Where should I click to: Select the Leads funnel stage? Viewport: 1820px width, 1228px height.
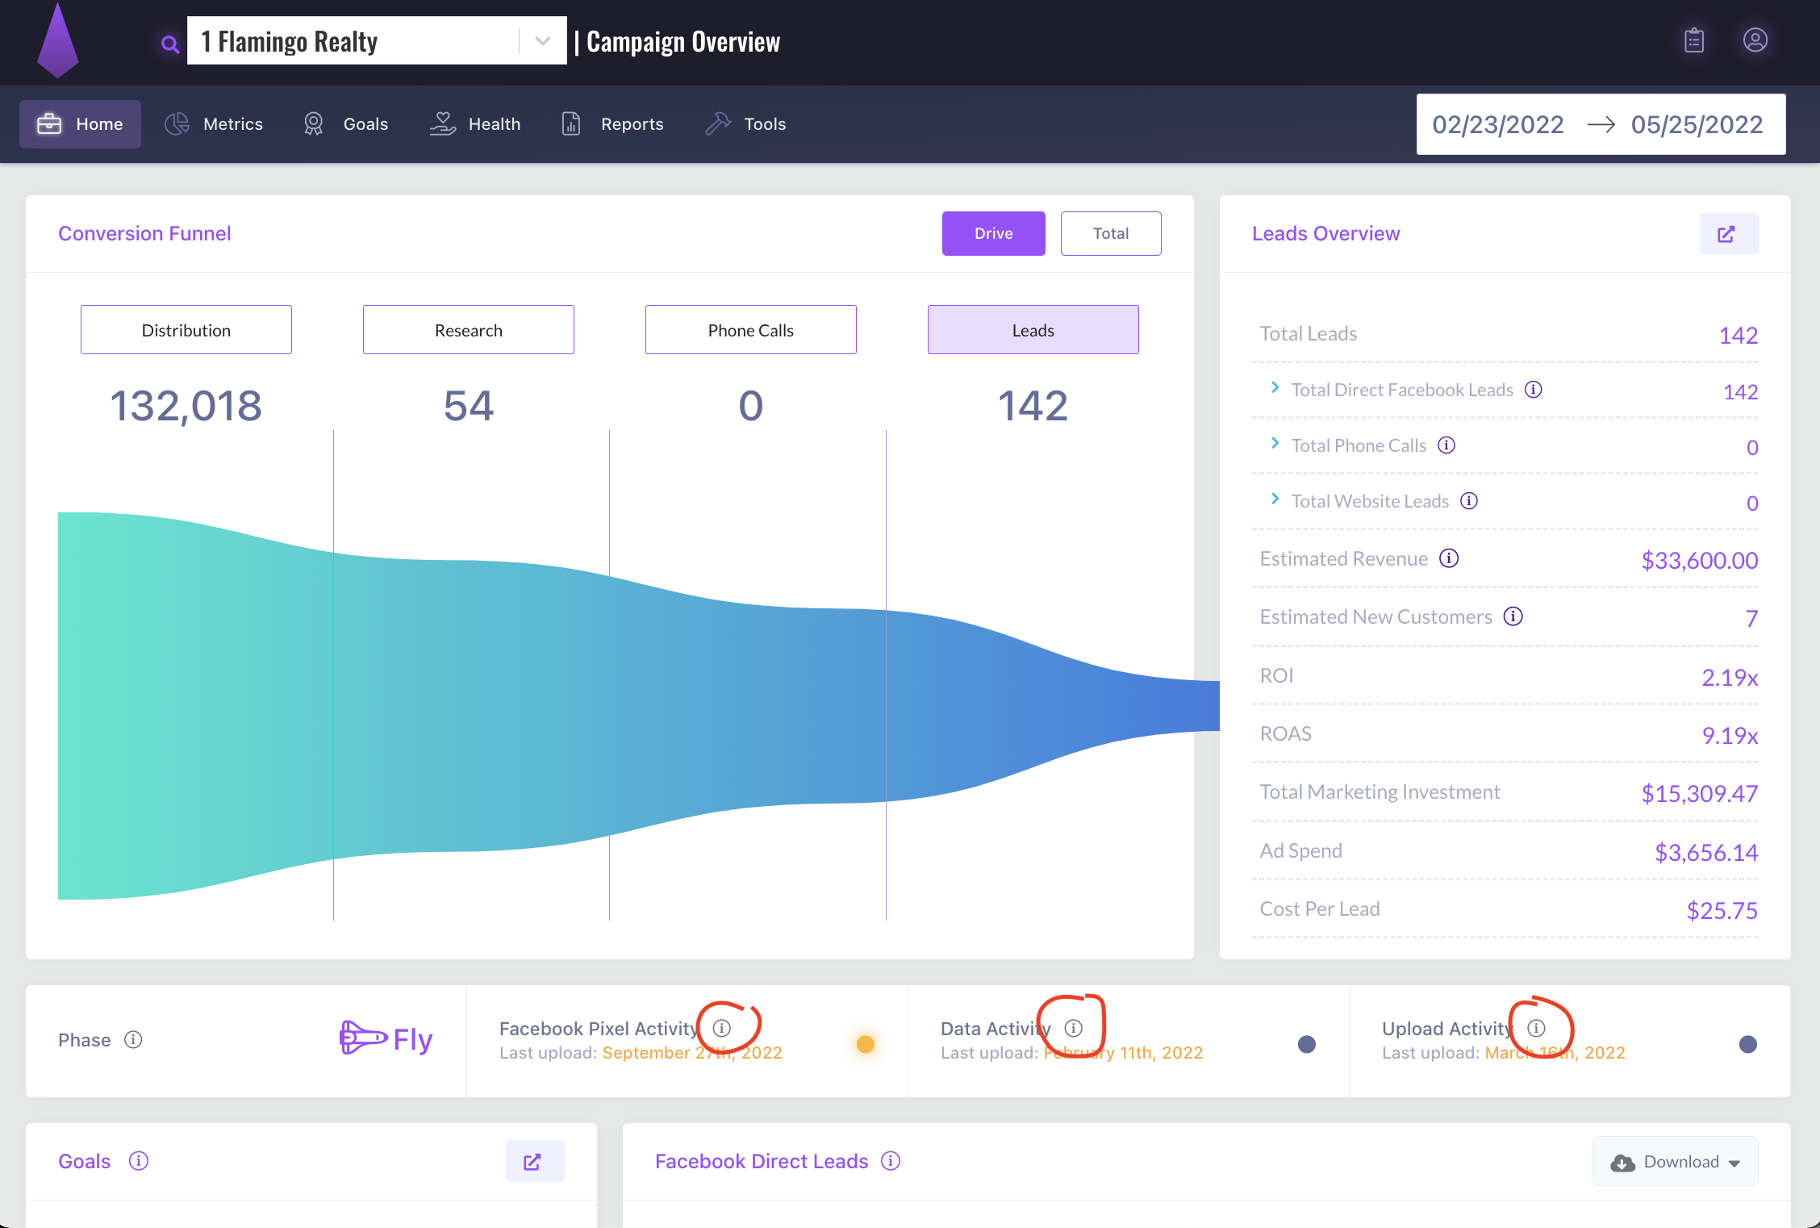[x=1033, y=330]
